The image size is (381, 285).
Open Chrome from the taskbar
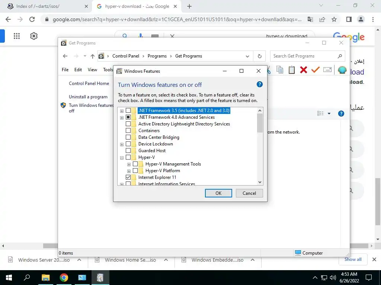64,278
